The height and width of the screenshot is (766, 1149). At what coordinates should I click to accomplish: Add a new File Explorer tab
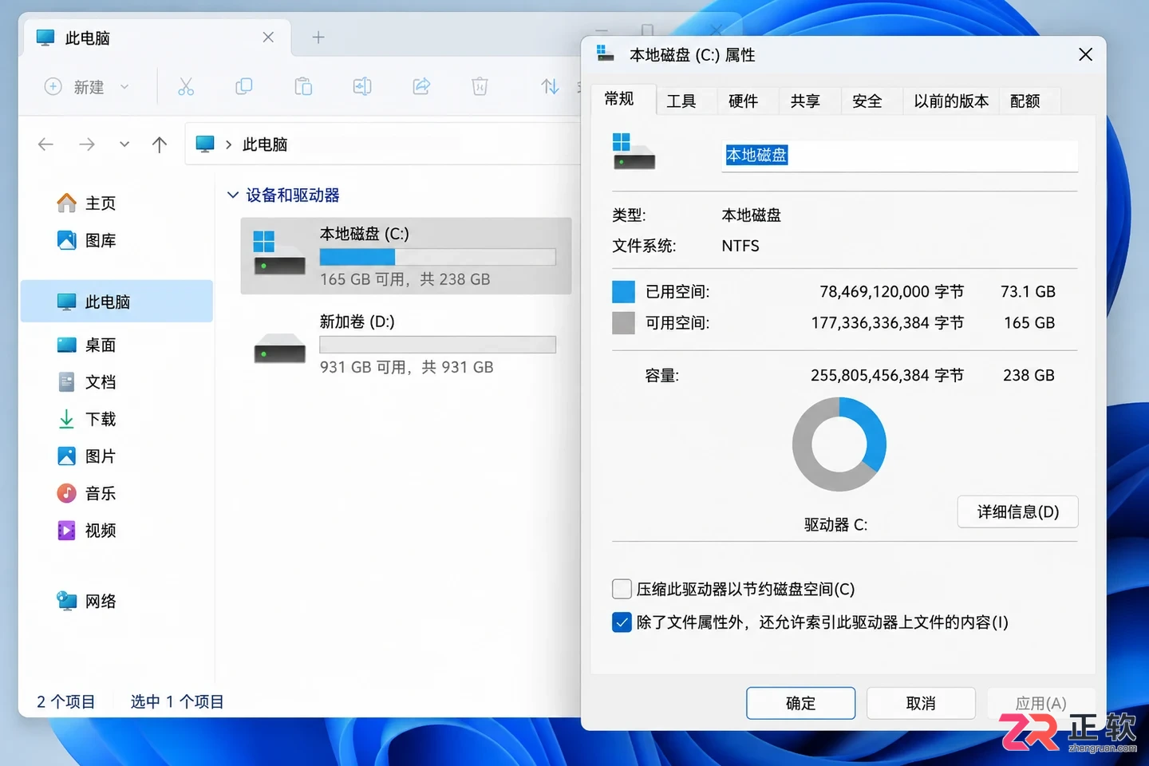point(318,38)
